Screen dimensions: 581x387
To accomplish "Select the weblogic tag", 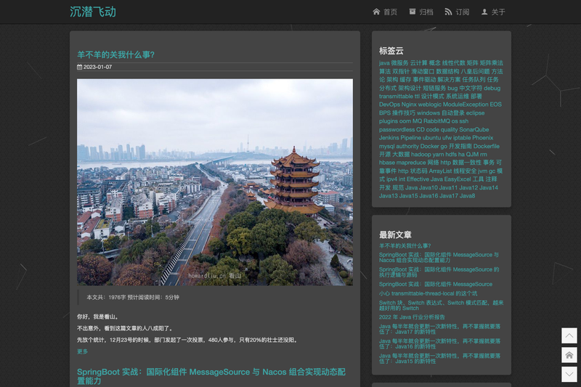I will (429, 105).
